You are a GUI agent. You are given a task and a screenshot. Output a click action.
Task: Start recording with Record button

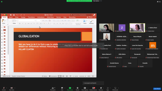point(77,88)
